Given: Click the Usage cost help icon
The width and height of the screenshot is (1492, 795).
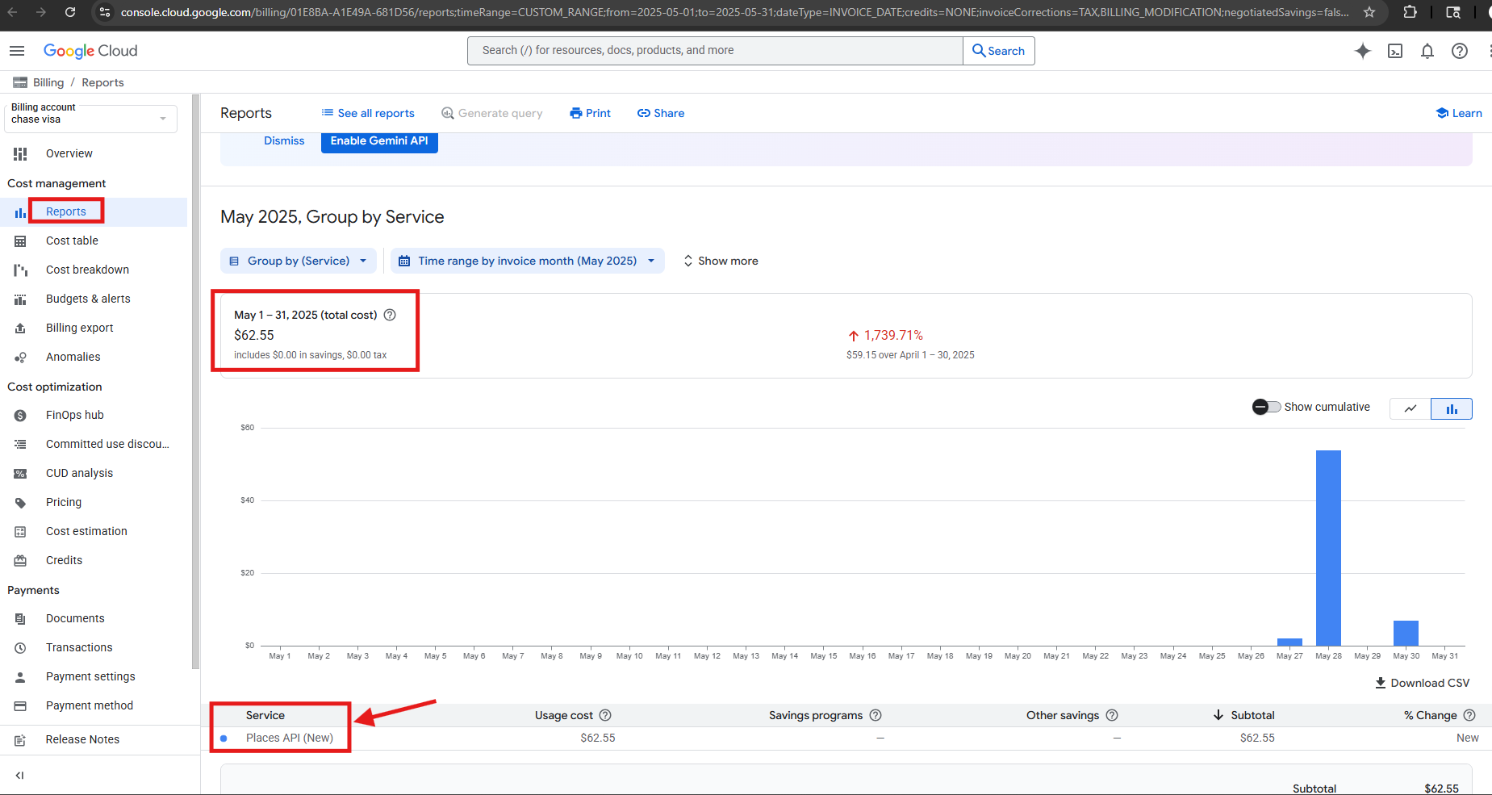Looking at the screenshot, I should point(605,715).
